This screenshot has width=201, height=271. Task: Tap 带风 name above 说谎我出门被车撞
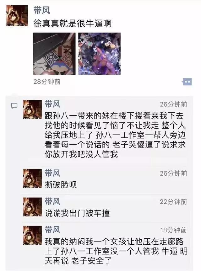click(52, 201)
